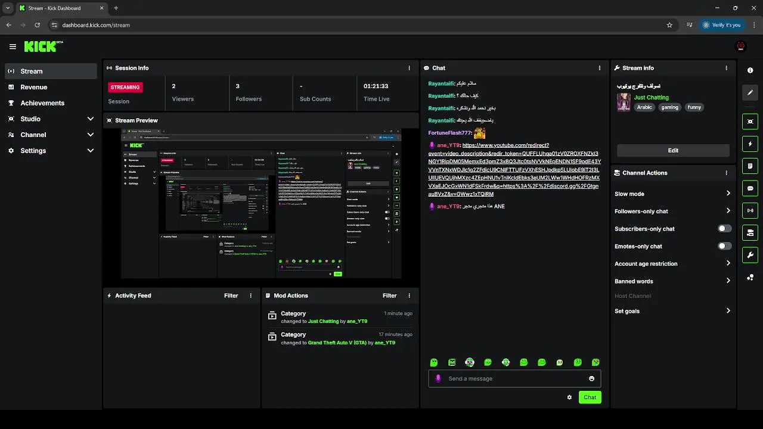Open Chat panel three-dot options menu
This screenshot has height=429, width=763.
point(600,68)
